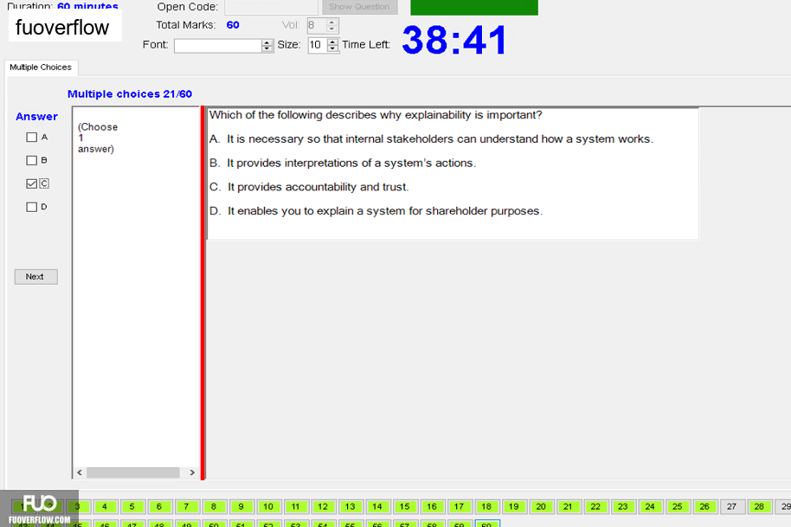The width and height of the screenshot is (791, 527).
Task: Decrease font size with down arrow
Action: (x=332, y=48)
